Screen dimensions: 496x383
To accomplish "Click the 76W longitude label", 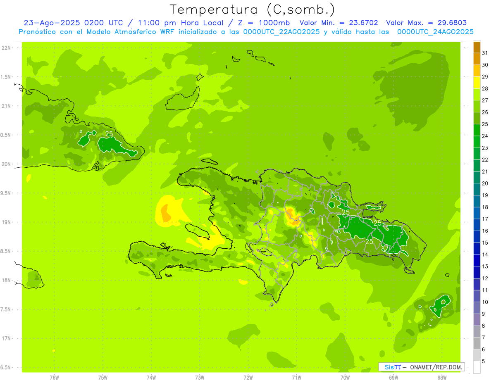I will [x=54, y=378].
